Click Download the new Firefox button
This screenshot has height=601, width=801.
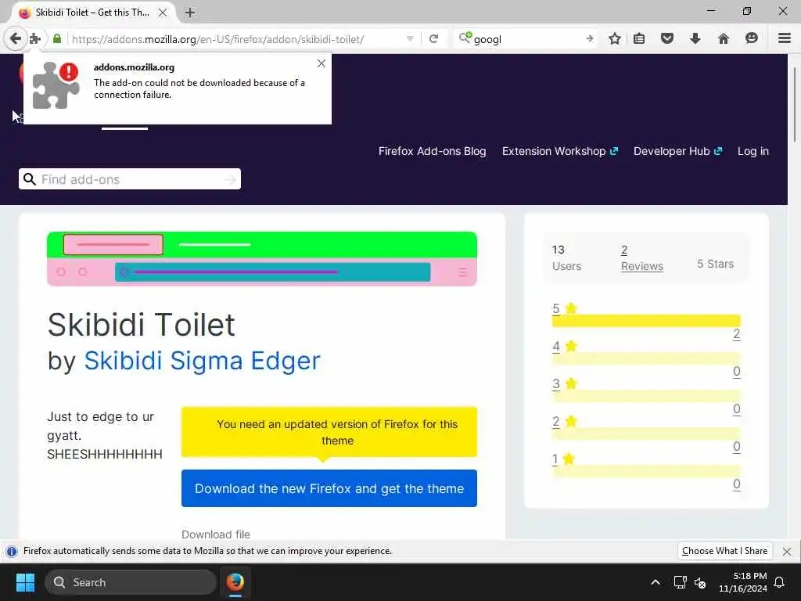[x=329, y=488]
